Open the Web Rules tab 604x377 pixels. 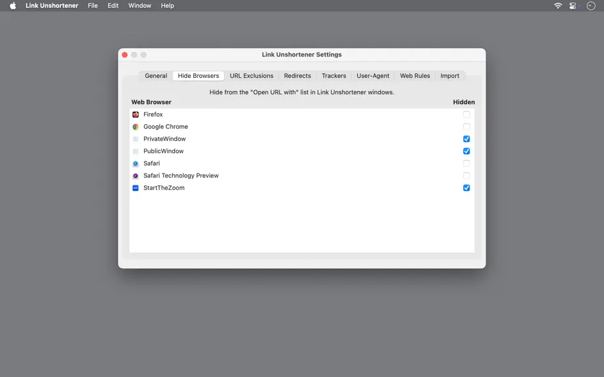(x=415, y=76)
